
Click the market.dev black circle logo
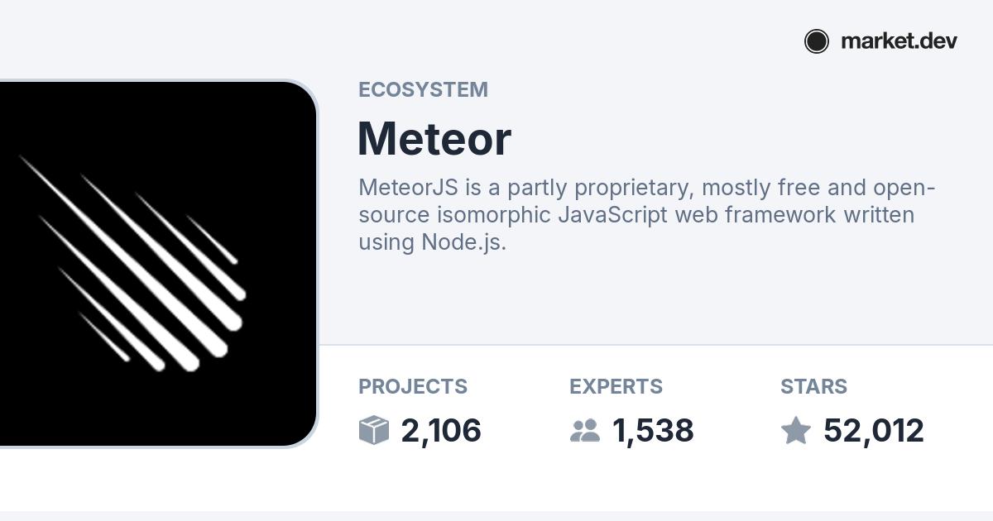(816, 41)
